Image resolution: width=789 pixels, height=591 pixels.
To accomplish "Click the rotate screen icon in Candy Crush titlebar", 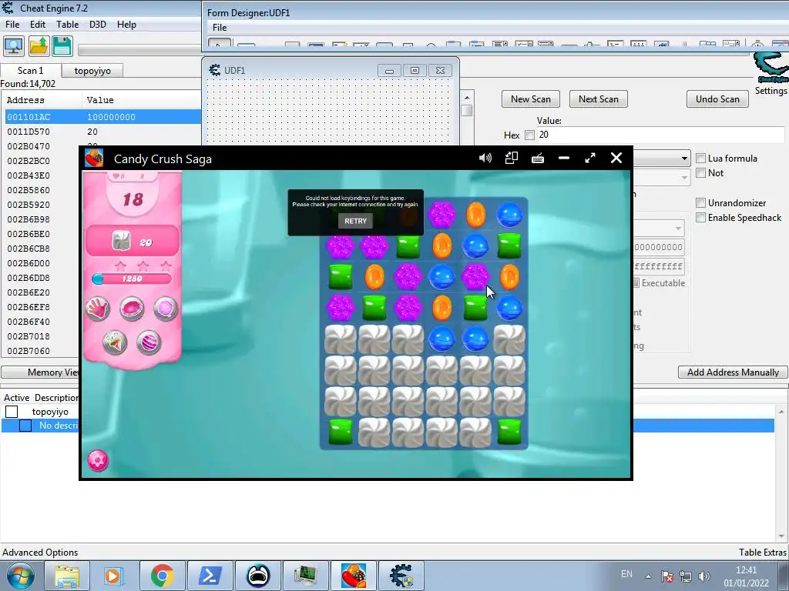I will pyautogui.click(x=512, y=159).
